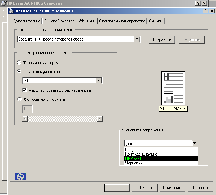The height and width of the screenshot is (195, 216).
Task: Click the (нет) watermark combo field
Action: coord(158,143)
